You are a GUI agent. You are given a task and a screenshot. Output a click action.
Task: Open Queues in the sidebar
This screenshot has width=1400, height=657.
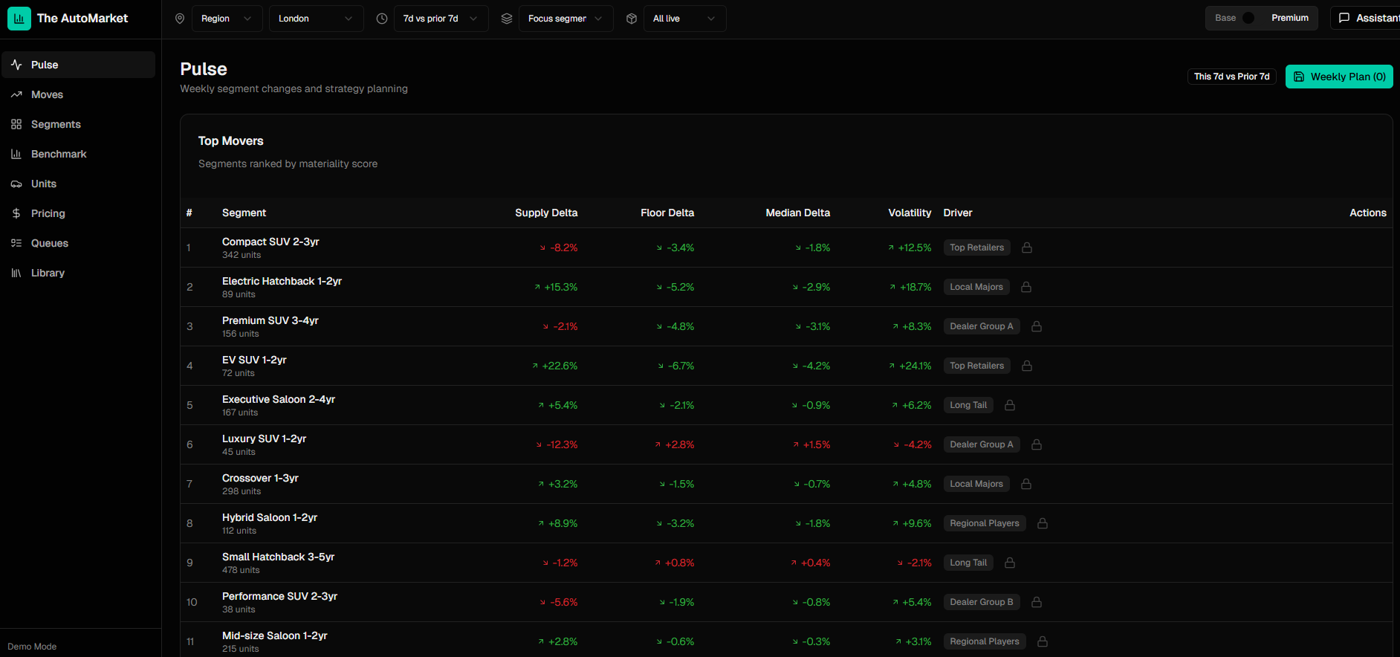[78, 243]
